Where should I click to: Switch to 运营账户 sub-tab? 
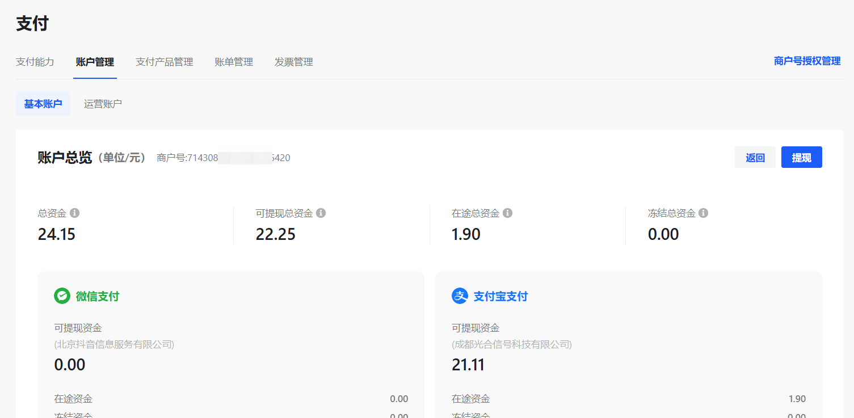point(103,104)
